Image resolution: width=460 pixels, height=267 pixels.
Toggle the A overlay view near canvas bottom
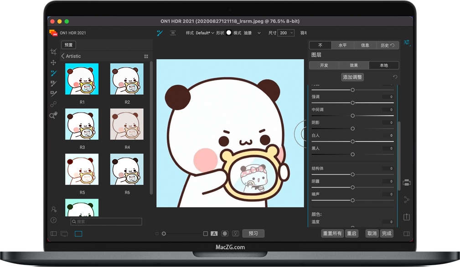click(x=214, y=233)
